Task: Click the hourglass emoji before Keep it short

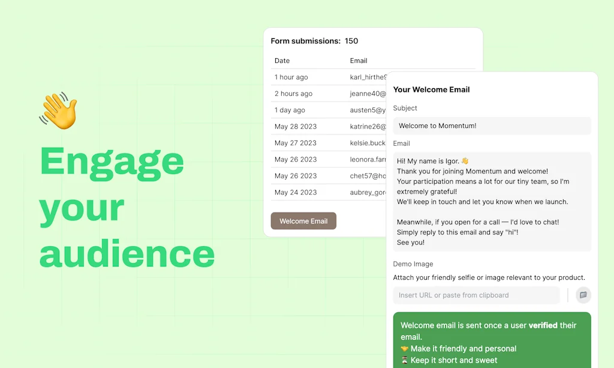Action: click(405, 360)
